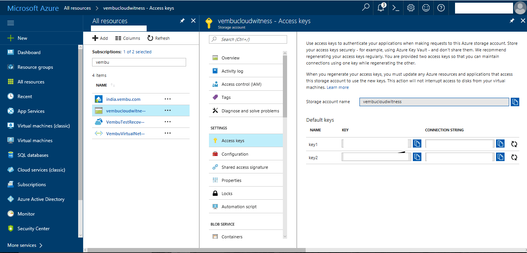
Task: Copy the storage account name
Action: click(x=515, y=102)
